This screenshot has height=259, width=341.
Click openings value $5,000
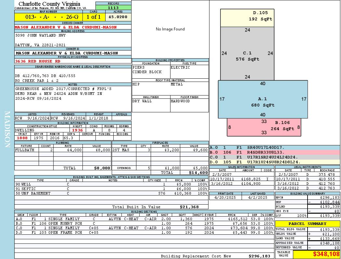click(x=200, y=168)
